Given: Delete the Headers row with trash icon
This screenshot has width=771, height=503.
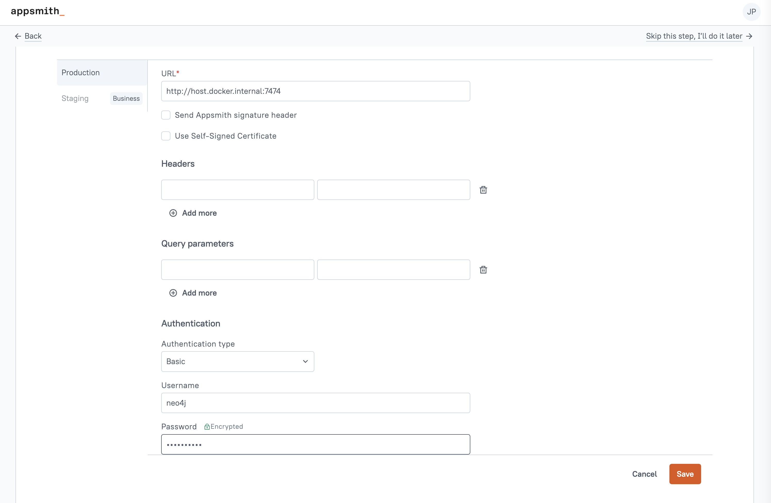Looking at the screenshot, I should (x=483, y=190).
